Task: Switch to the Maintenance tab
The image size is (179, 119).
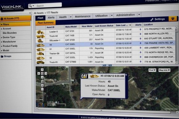Action: click(x=83, y=16)
